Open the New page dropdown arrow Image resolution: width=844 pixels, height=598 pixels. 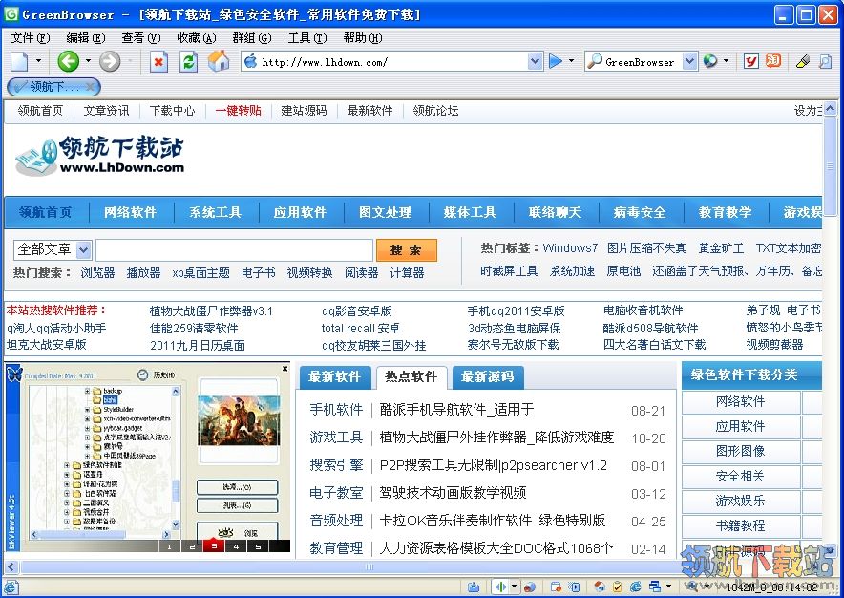[38, 61]
